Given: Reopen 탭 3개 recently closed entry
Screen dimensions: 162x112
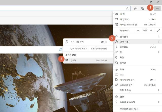Looking at the screenshot, I should (x=88, y=60).
